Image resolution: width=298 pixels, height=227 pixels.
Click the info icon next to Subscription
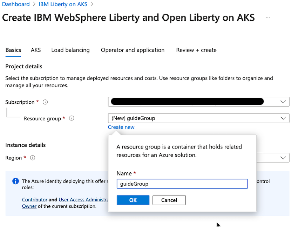[45, 102]
